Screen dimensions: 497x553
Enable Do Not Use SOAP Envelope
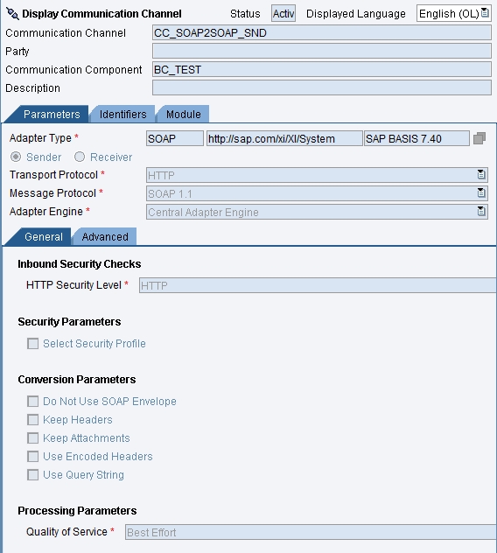click(x=32, y=401)
